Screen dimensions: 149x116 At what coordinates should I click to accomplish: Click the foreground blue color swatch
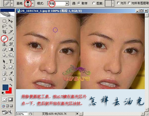[x=5, y=87]
